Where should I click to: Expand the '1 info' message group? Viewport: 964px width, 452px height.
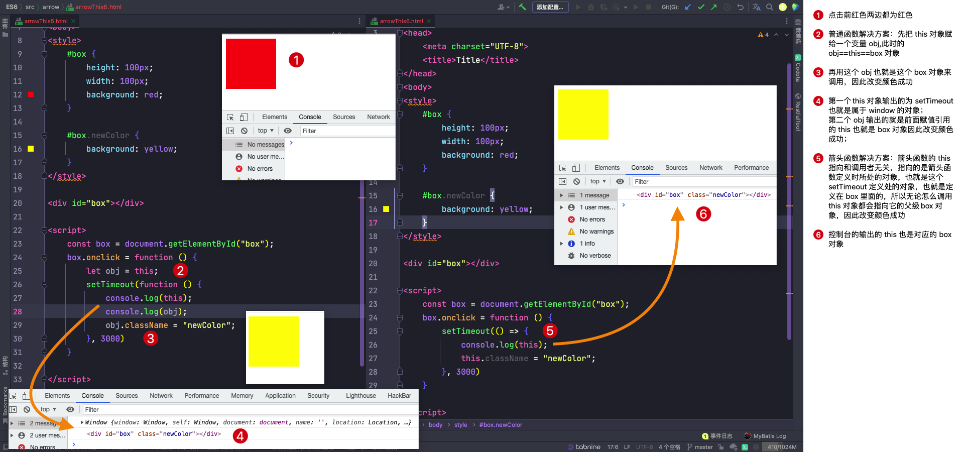(561, 244)
